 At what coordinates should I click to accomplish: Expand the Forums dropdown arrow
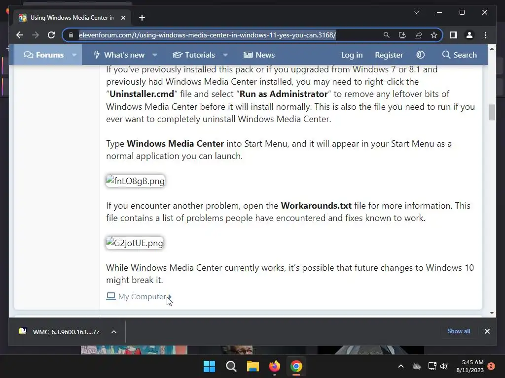(x=74, y=55)
